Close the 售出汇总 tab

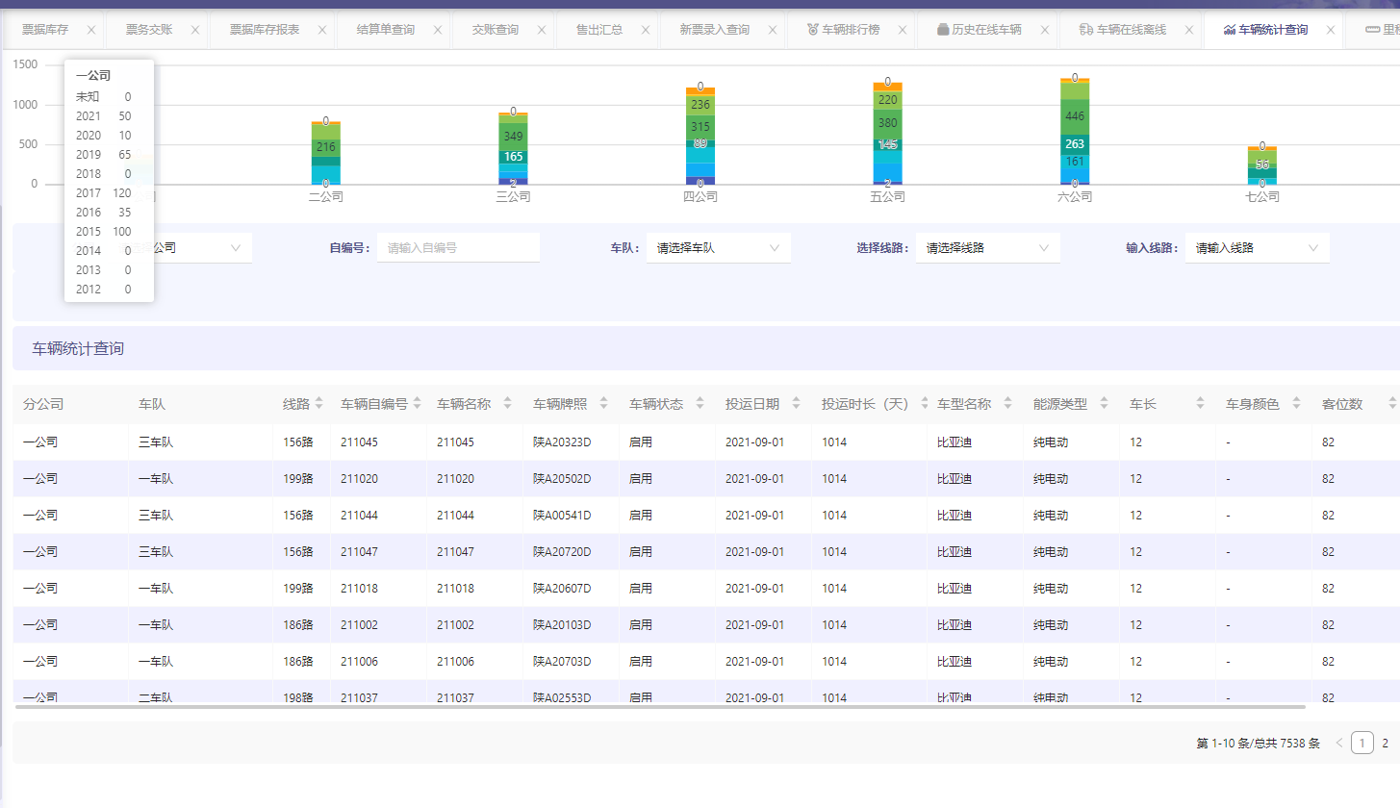click(646, 30)
